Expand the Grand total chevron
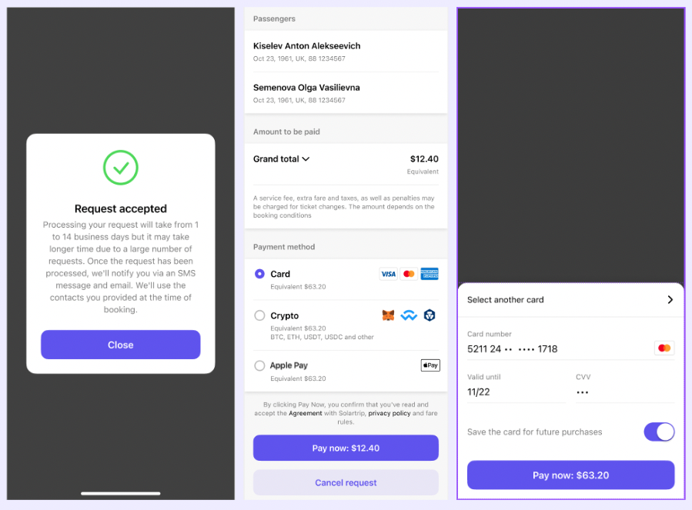Screen dimensions: 692x510 click(306, 159)
